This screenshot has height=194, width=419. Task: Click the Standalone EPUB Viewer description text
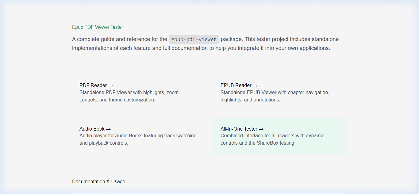click(x=275, y=96)
